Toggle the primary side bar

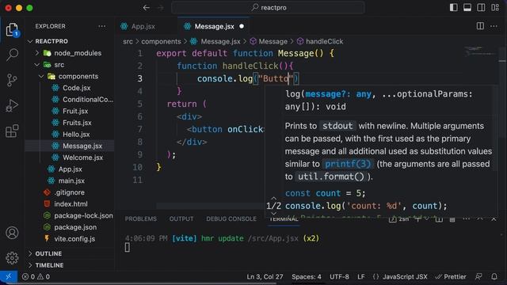click(454, 7)
